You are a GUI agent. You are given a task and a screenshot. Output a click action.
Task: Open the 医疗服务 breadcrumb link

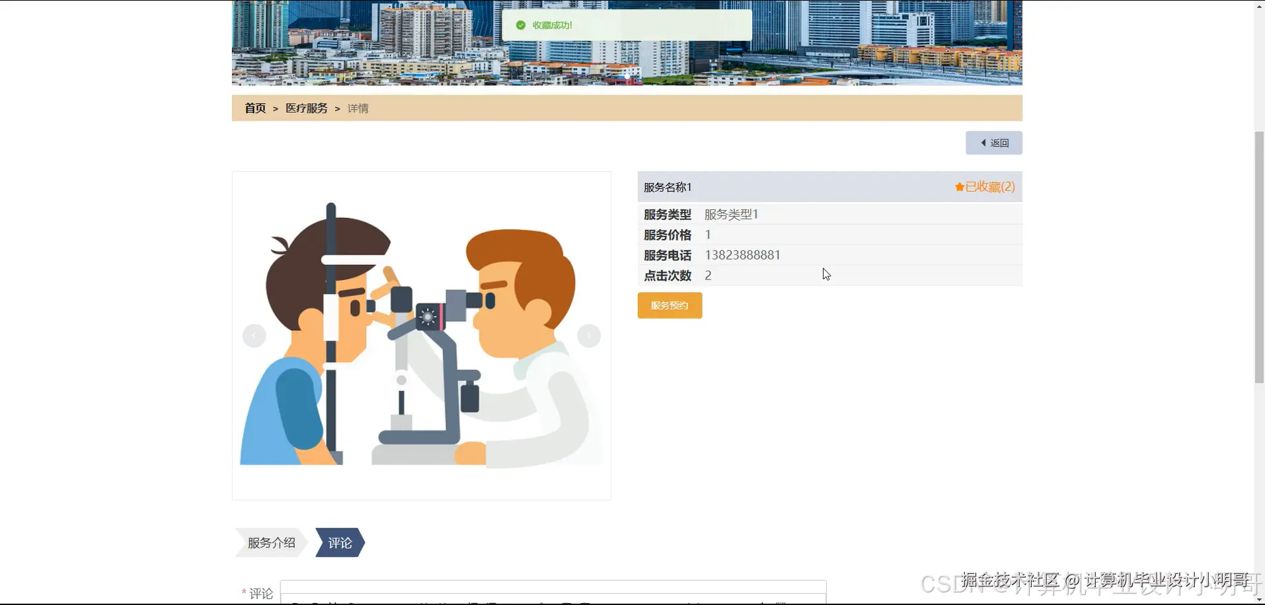[x=306, y=108]
